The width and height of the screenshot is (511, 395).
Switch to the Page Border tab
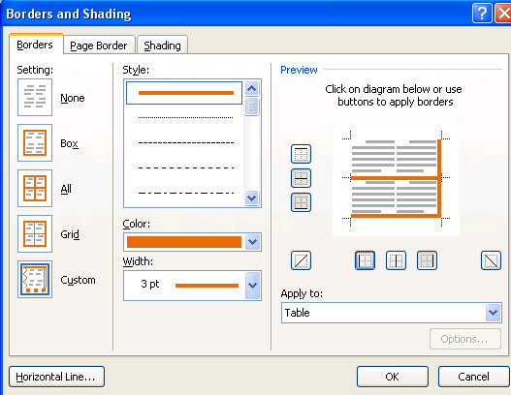pos(99,45)
